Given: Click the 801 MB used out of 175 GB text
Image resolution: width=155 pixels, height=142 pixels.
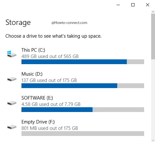Looking at the screenshot, I should pos(50,128).
